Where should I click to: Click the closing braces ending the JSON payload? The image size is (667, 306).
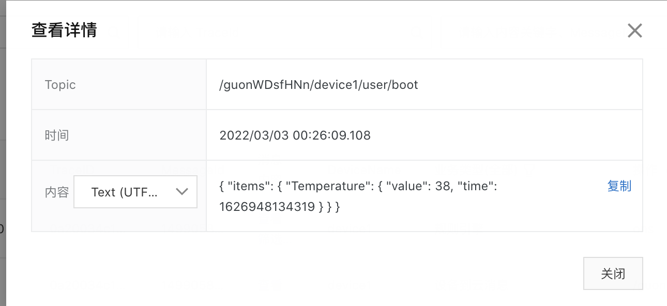[329, 207]
